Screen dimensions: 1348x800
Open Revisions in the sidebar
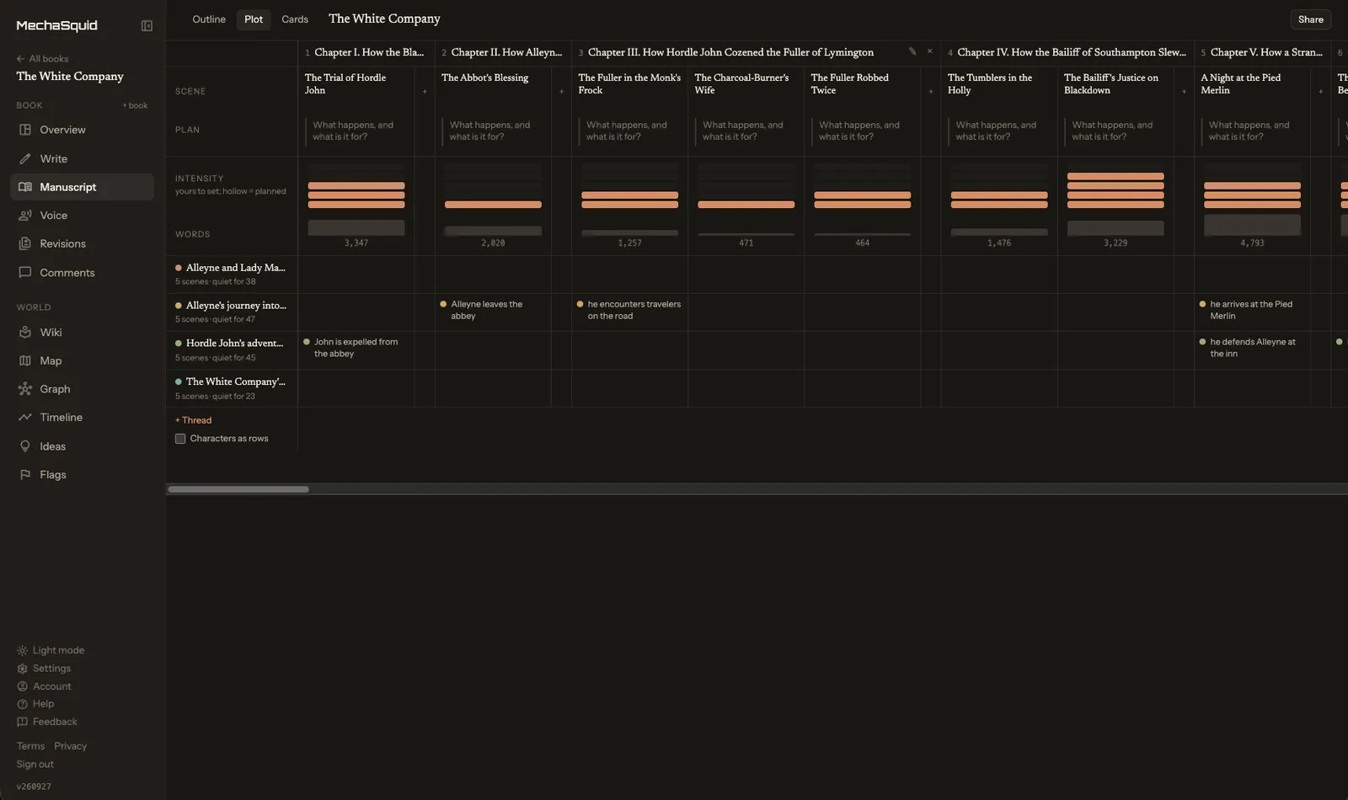82,243
